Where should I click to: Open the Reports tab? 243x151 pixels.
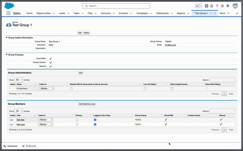point(181,13)
